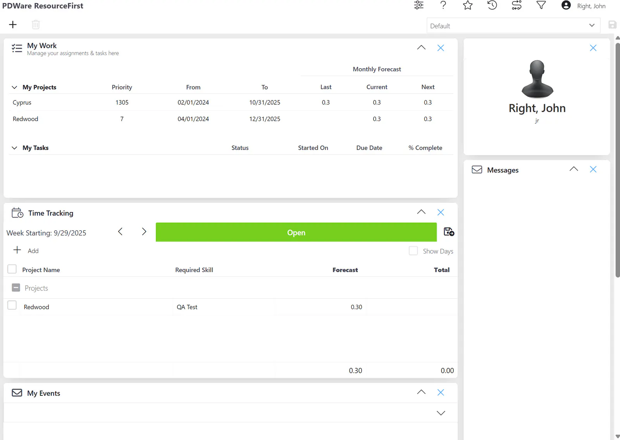The height and width of the screenshot is (440, 620).
Task: Click the QA Test skill cell
Action: 187,307
